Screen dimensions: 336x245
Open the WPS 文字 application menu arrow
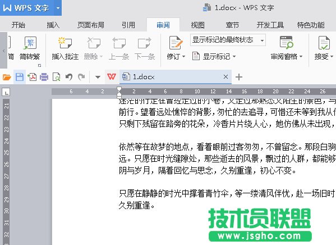tap(58, 8)
